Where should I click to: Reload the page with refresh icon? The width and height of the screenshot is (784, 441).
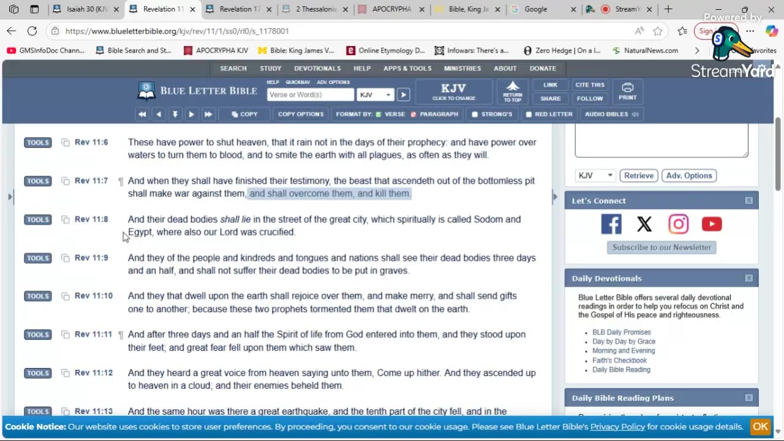pyautogui.click(x=32, y=31)
